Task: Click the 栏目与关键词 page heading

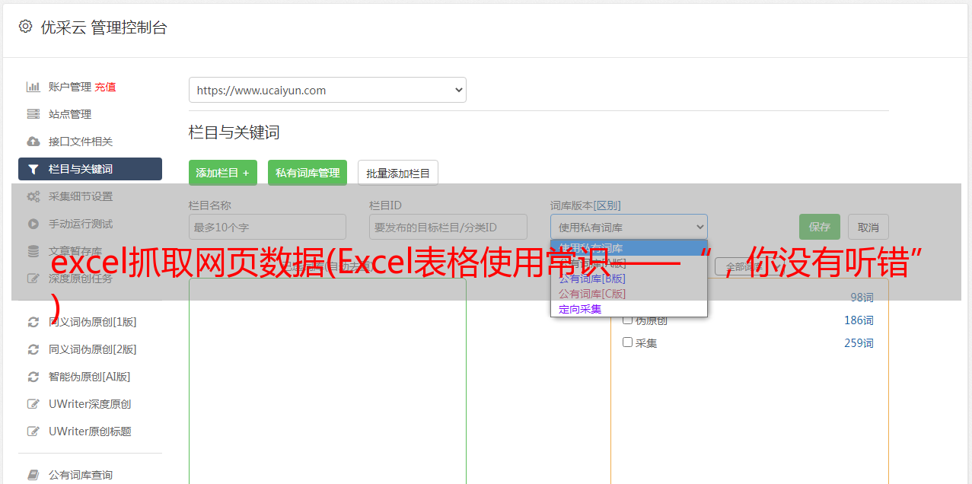Action: tap(234, 132)
